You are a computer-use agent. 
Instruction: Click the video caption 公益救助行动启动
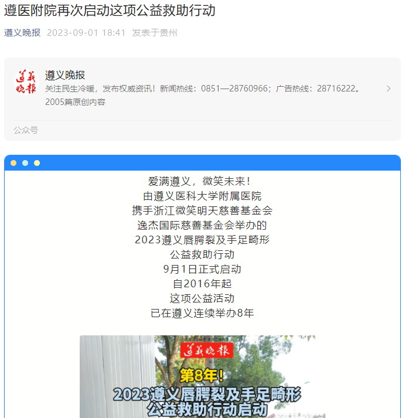pyautogui.click(x=207, y=409)
